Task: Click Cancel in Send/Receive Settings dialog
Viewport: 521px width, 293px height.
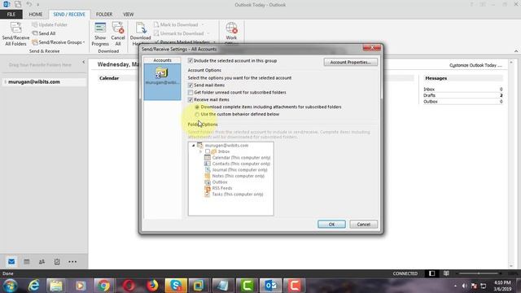Action: [364, 225]
